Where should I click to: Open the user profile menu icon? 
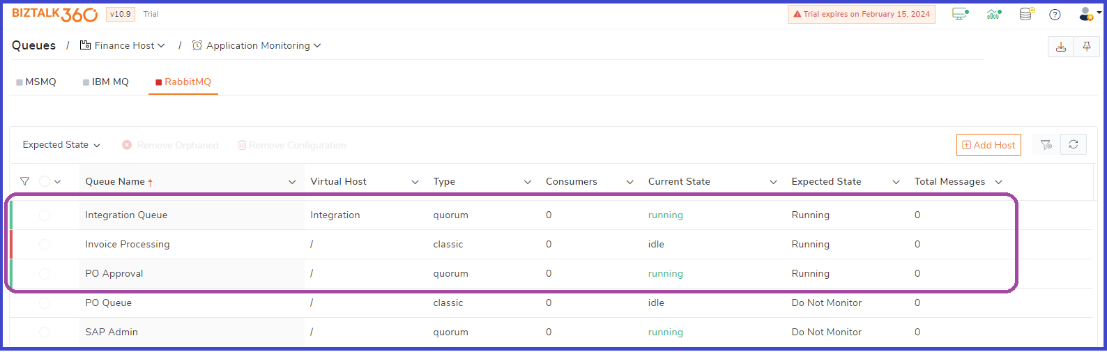tap(1085, 14)
